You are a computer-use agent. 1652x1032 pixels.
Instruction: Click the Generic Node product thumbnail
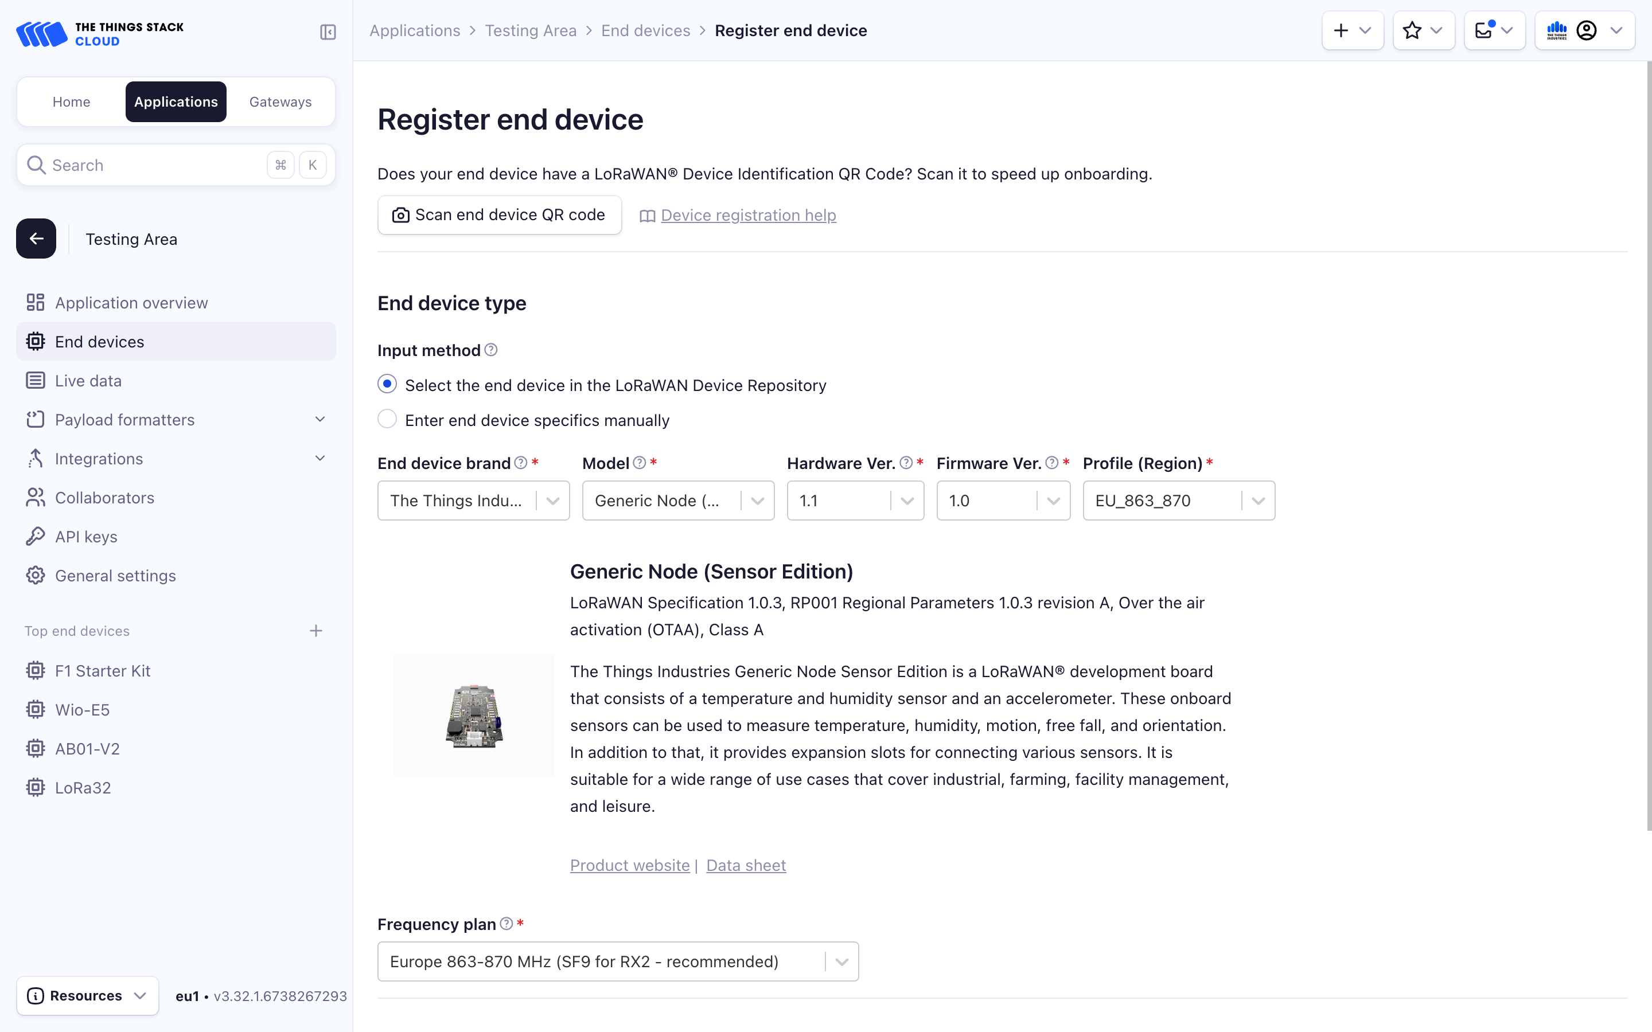click(x=473, y=714)
